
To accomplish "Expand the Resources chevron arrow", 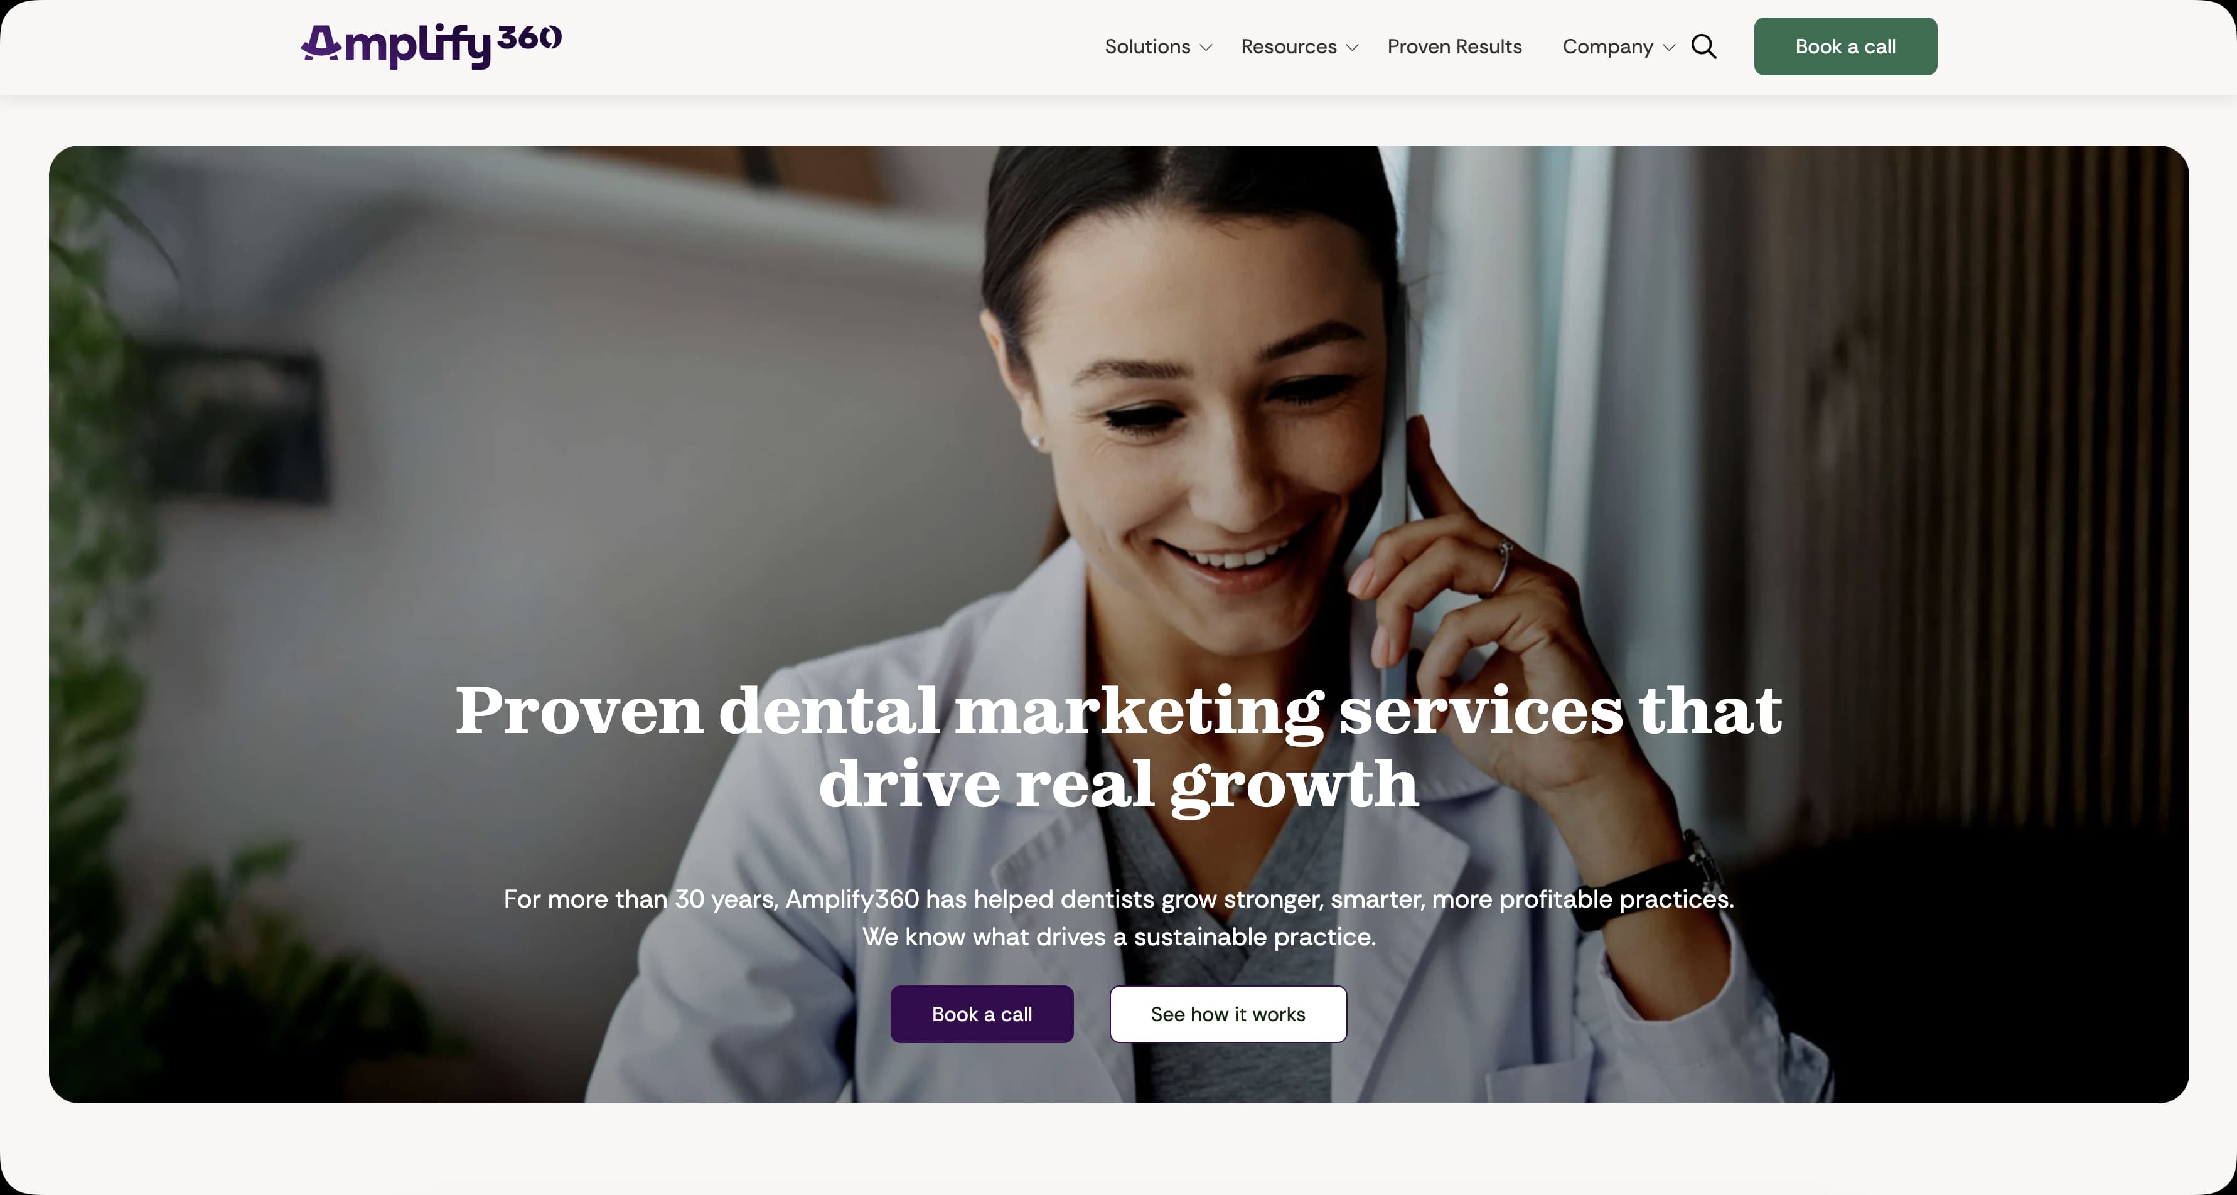I will pos(1352,48).
